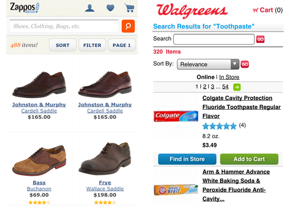The image size is (289, 210).
Task: Open the Walgreens Cart (0) link
Action: [267, 10]
